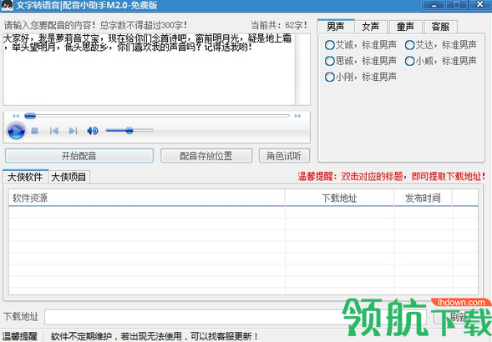The height and width of the screenshot is (342, 492).
Task: Skip to the next track
Action: (73, 130)
